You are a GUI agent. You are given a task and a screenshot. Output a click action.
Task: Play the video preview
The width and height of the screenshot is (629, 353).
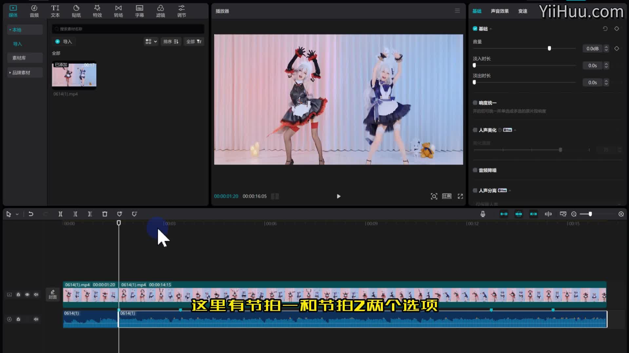338,196
